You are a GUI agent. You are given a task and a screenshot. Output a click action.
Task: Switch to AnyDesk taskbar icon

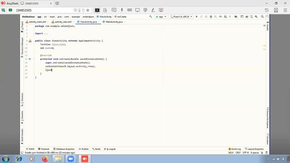[85, 159]
